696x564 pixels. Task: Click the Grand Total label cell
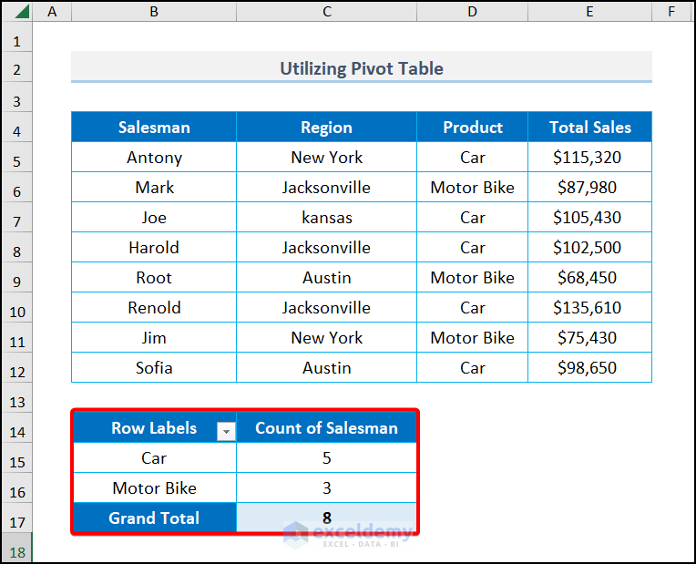[x=154, y=518]
